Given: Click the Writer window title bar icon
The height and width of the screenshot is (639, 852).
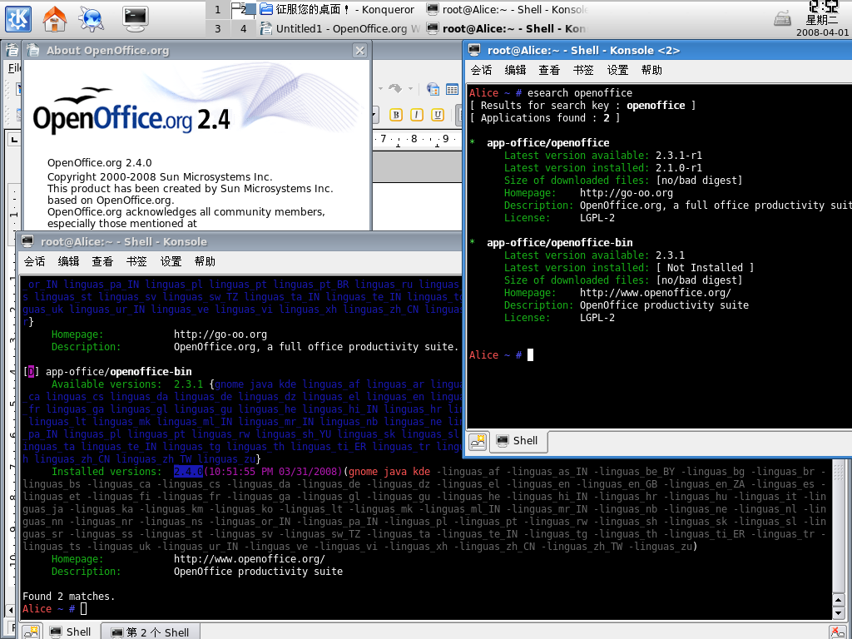Looking at the screenshot, I should [x=12, y=50].
